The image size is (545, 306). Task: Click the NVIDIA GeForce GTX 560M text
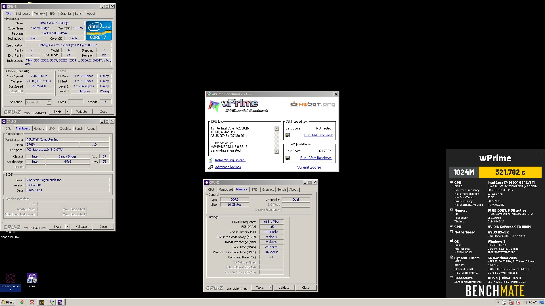[x=509, y=227]
